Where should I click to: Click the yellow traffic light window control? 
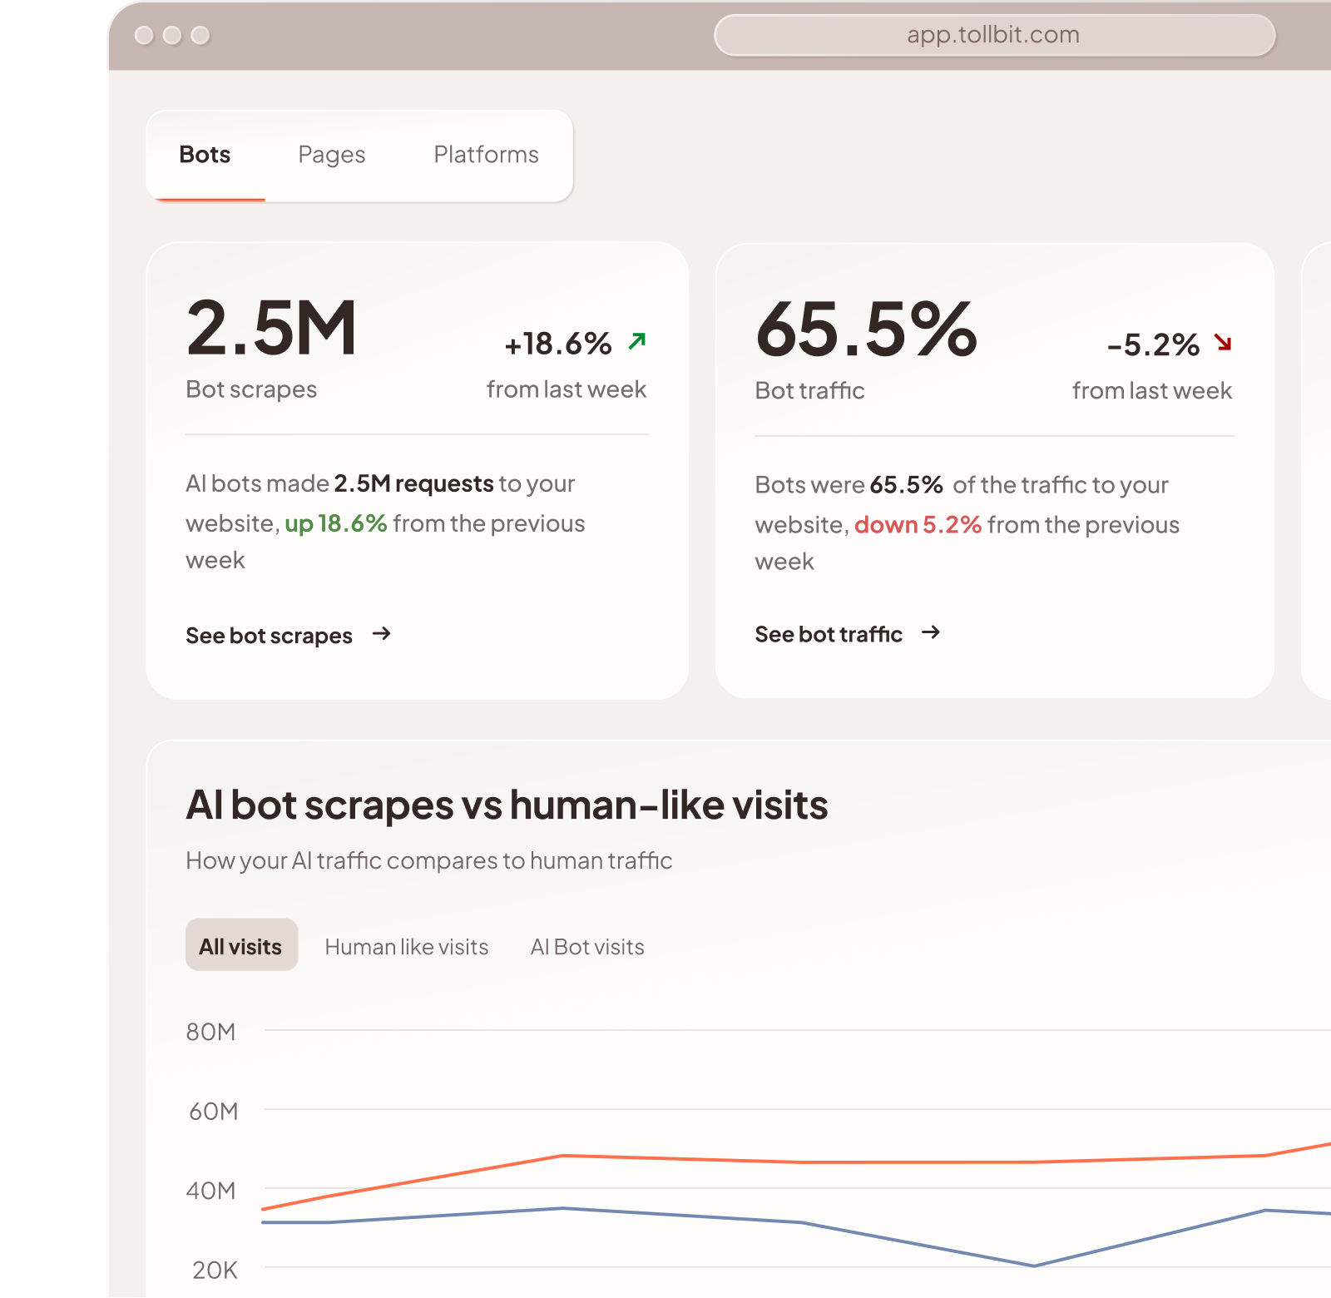tap(173, 36)
